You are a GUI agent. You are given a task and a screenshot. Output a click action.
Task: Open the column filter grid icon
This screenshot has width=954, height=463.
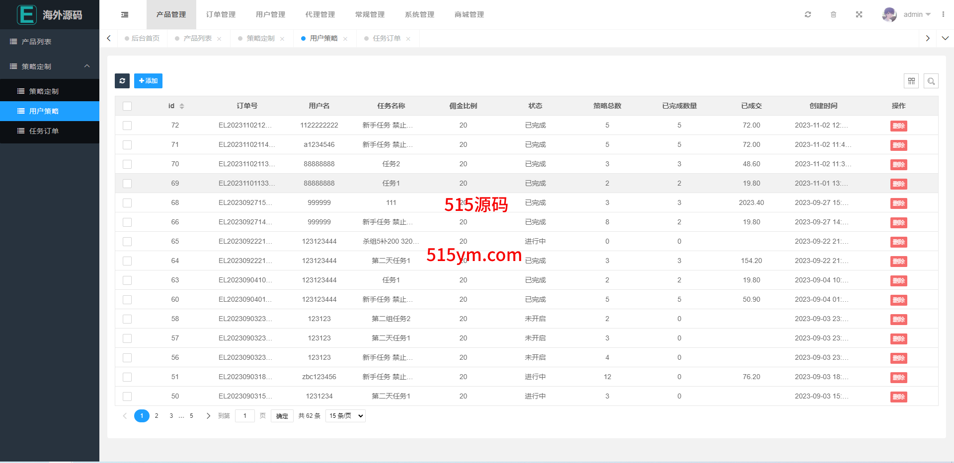[x=911, y=81]
